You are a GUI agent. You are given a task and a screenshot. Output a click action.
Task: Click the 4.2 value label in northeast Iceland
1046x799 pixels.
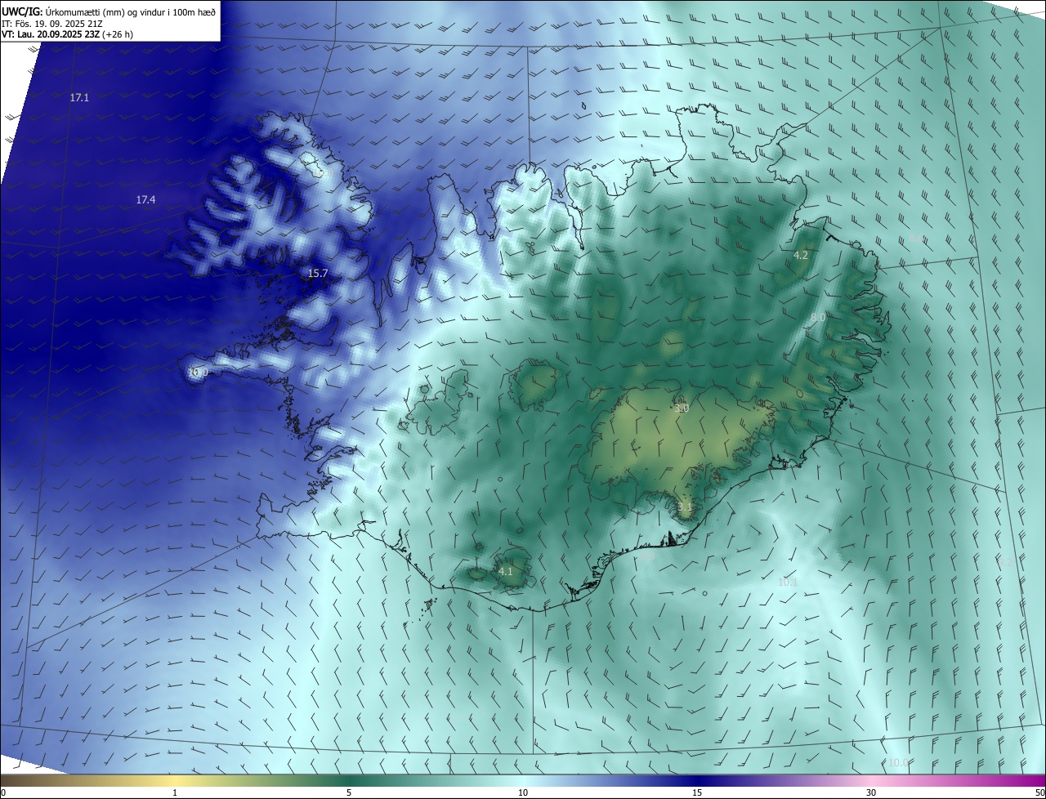(801, 255)
